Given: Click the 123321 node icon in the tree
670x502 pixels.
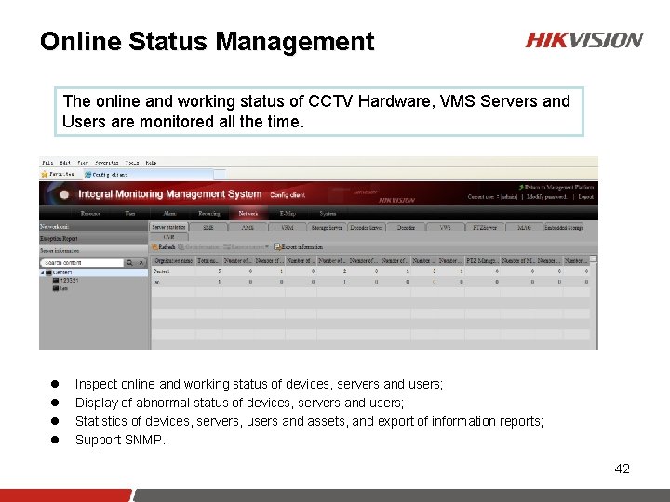Looking at the screenshot, I should 56,281.
